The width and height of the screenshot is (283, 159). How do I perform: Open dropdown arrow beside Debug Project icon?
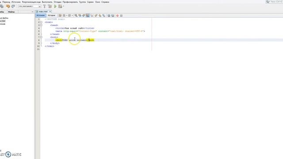63,6
